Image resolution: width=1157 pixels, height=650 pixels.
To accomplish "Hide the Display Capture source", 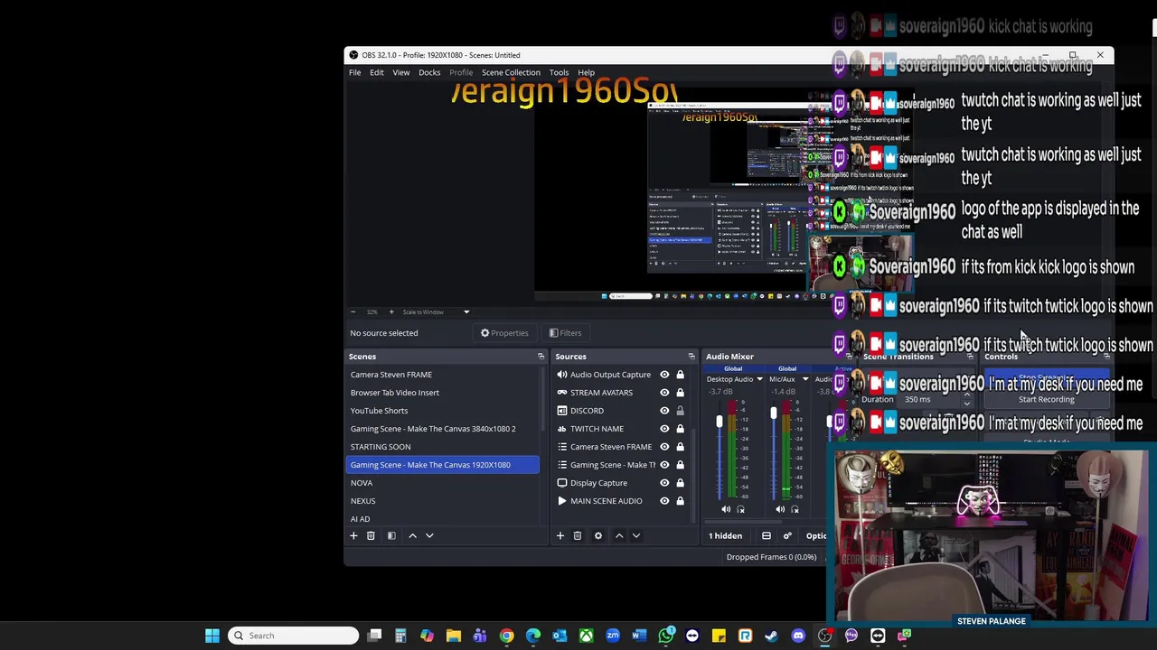I will (x=664, y=483).
